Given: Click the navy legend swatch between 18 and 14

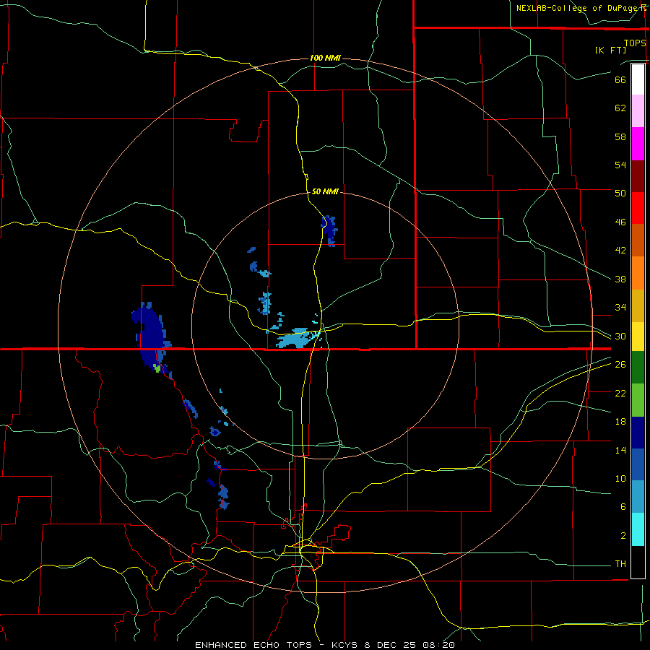Looking at the screenshot, I should point(638,433).
